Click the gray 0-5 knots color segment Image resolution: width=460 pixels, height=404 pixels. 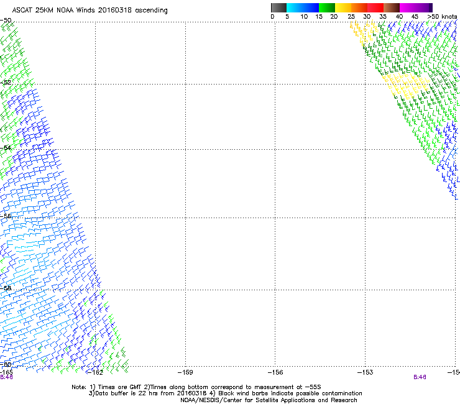(278, 7)
